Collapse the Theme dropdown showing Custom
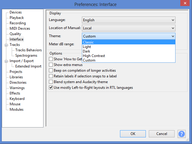 [x=128, y=36]
